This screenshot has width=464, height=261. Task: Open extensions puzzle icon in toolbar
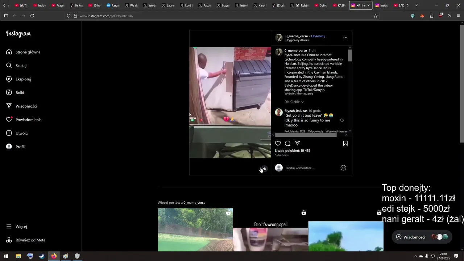431,16
